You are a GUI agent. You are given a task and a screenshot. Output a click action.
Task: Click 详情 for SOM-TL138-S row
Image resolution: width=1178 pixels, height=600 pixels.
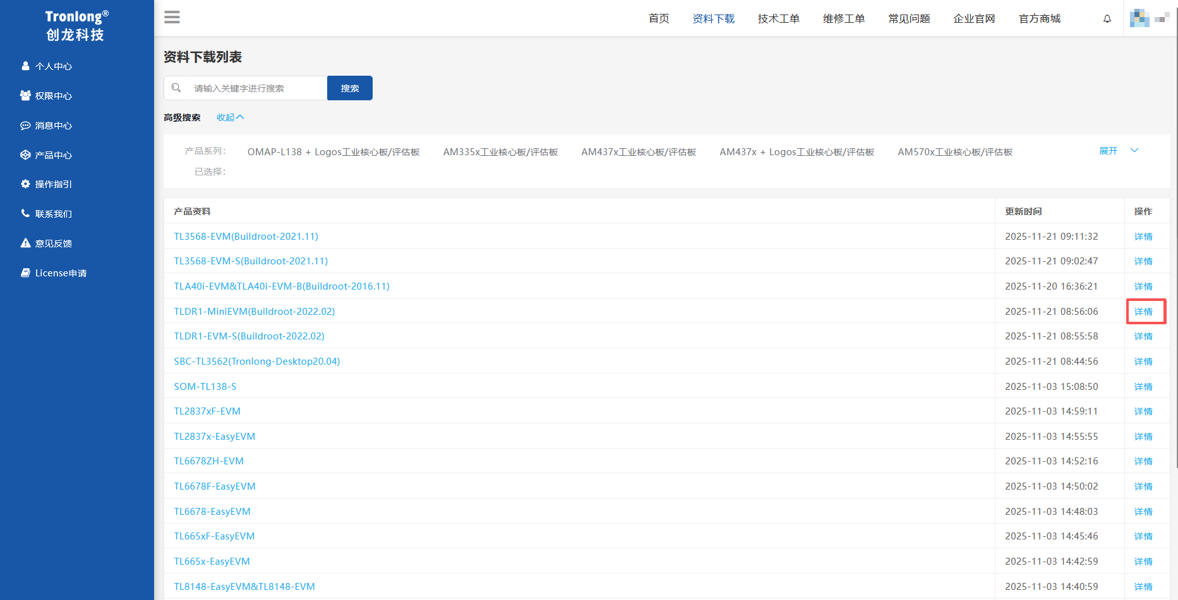[1143, 387]
